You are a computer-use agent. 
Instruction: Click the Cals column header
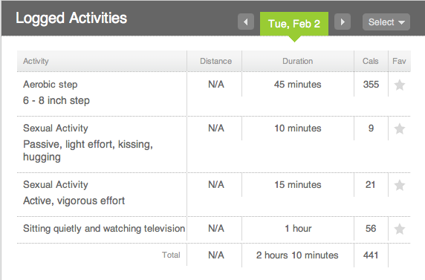point(371,61)
